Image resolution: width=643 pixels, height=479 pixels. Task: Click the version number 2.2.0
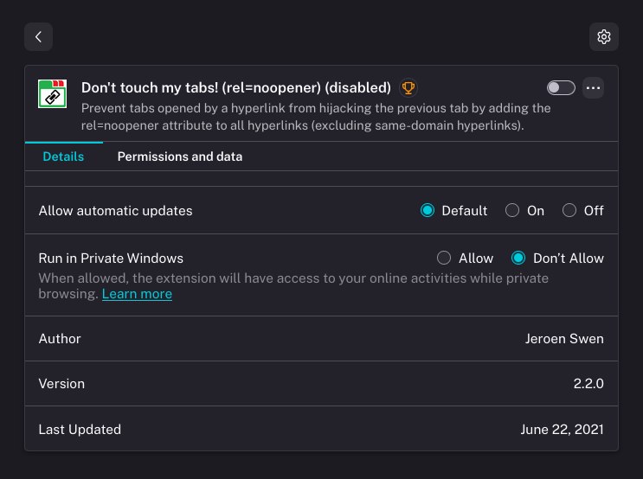(x=588, y=383)
